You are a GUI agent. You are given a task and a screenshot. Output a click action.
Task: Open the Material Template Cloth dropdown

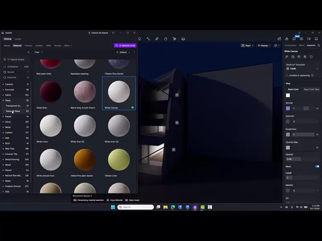click(302, 69)
